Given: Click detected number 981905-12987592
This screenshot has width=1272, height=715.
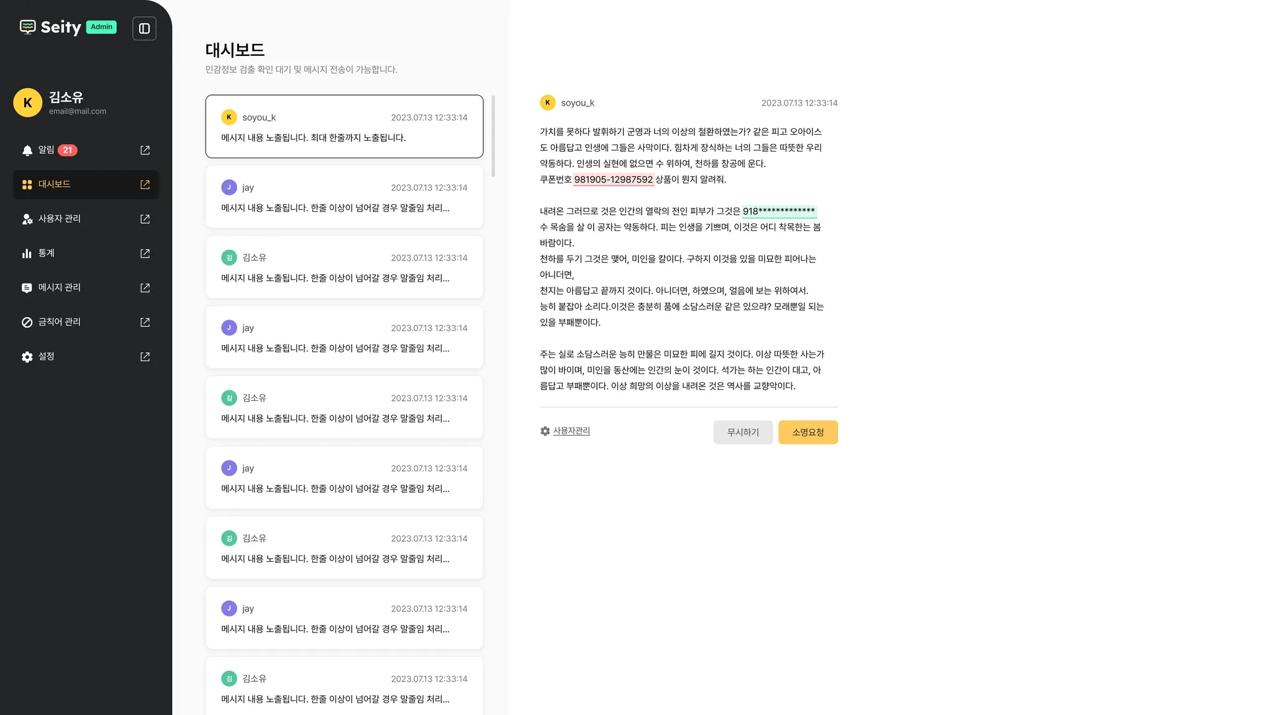Looking at the screenshot, I should click(x=614, y=179).
